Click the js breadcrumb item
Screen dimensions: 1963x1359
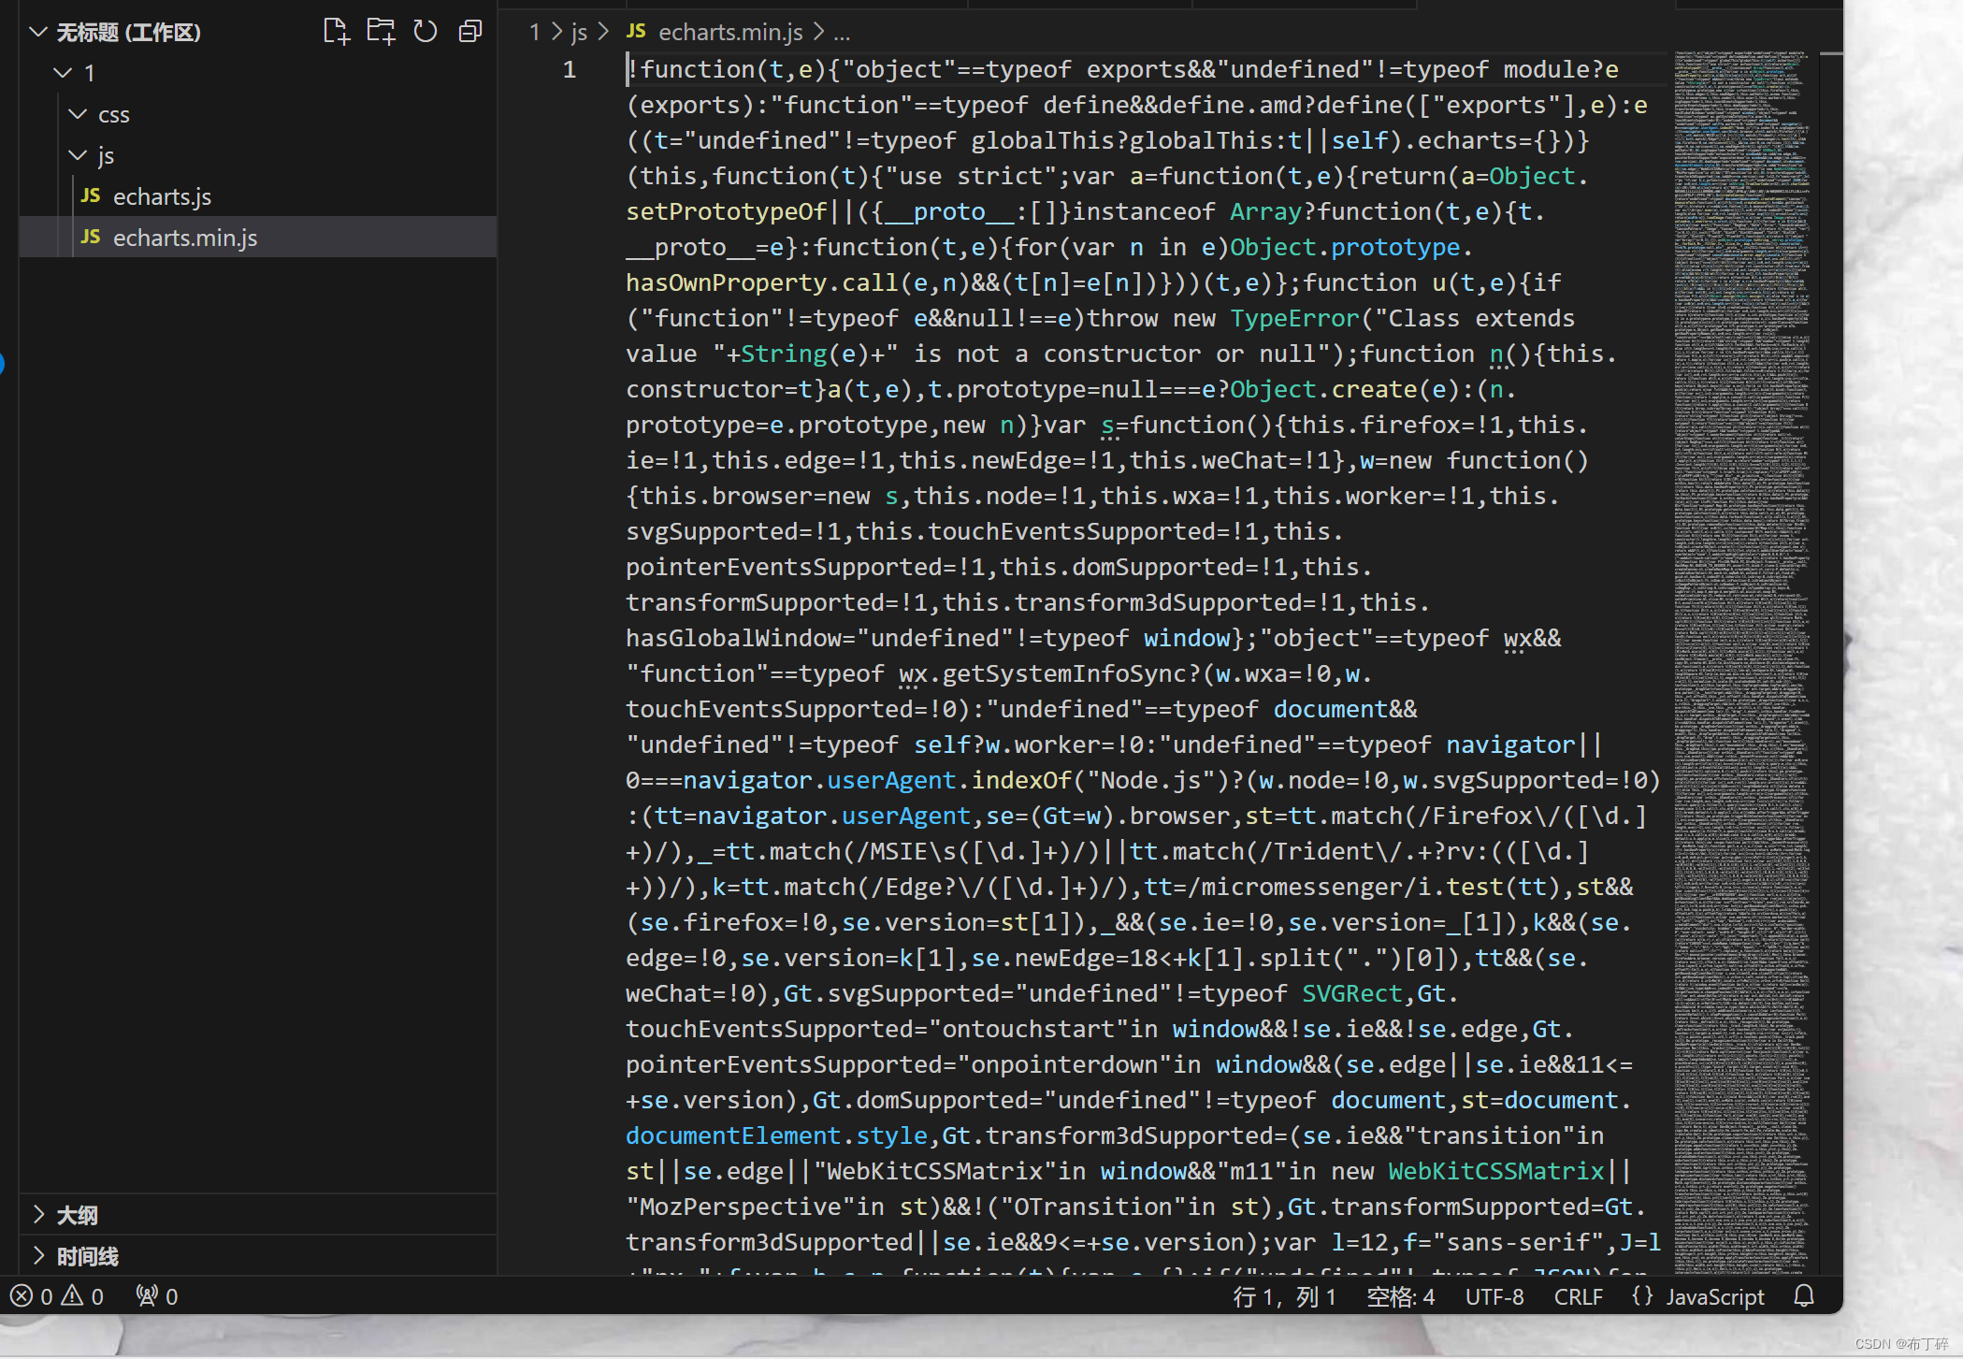click(578, 32)
